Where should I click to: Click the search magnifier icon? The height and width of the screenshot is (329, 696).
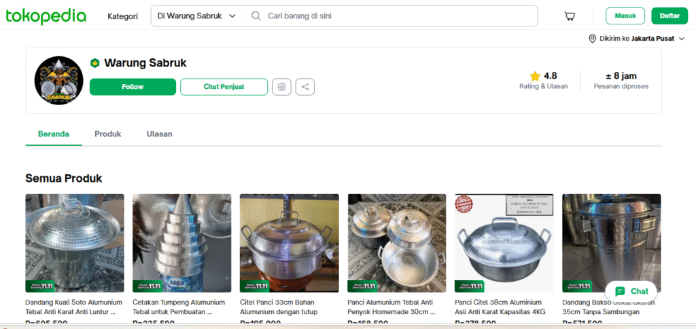(256, 16)
